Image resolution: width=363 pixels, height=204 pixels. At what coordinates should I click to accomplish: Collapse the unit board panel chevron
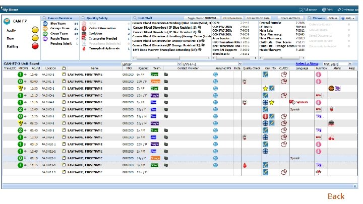pyautogui.click(x=355, y=186)
